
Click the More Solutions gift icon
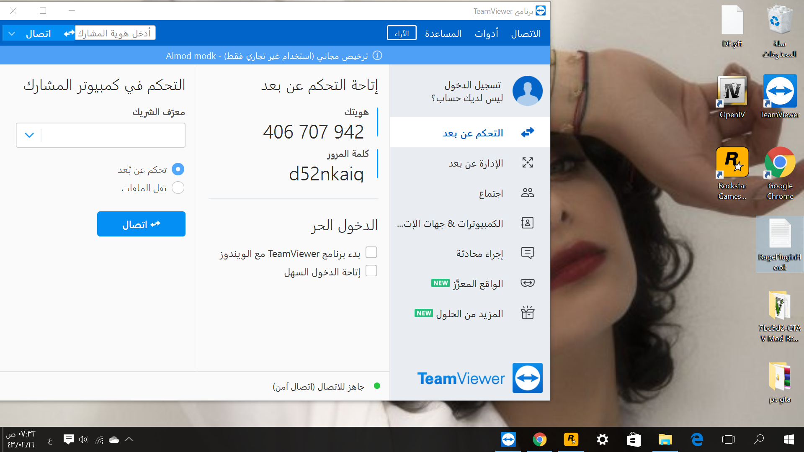click(x=527, y=313)
